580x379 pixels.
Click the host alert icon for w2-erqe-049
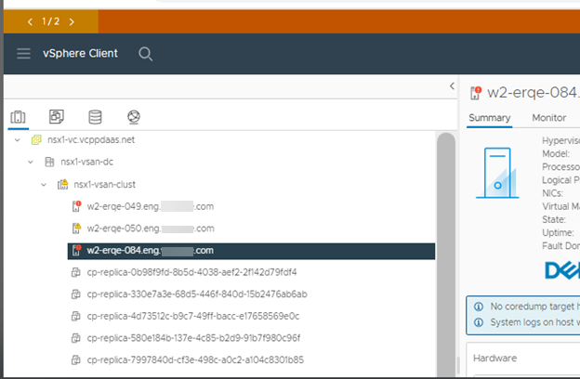point(76,206)
